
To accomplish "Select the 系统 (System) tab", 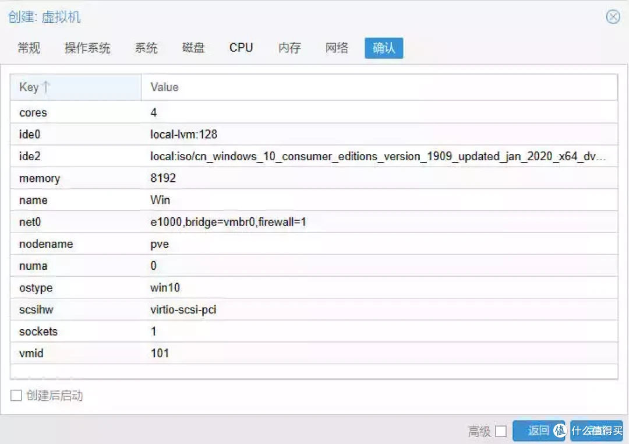I will pos(146,48).
